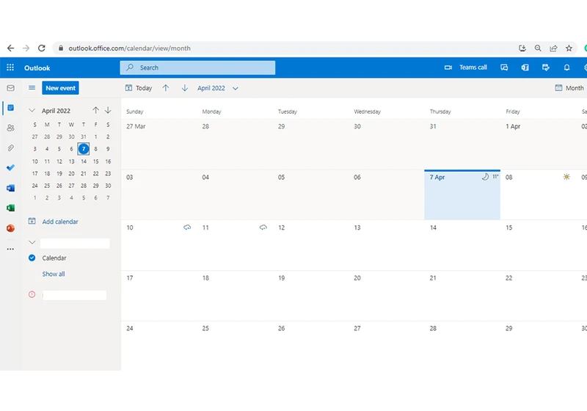Click the Search box
Viewport: 587px width, 411px height.
(197, 68)
